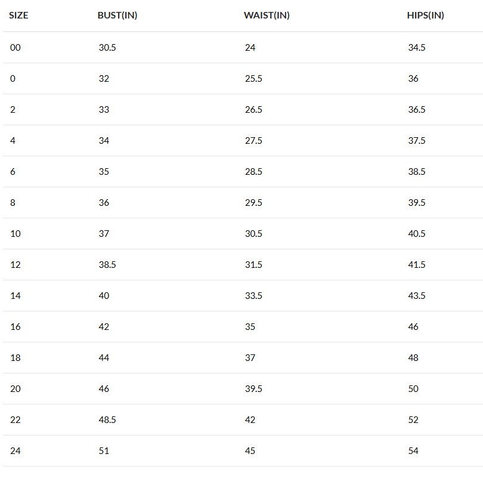Click the size 4 row label
The height and width of the screenshot is (485, 483).
[x=13, y=141]
